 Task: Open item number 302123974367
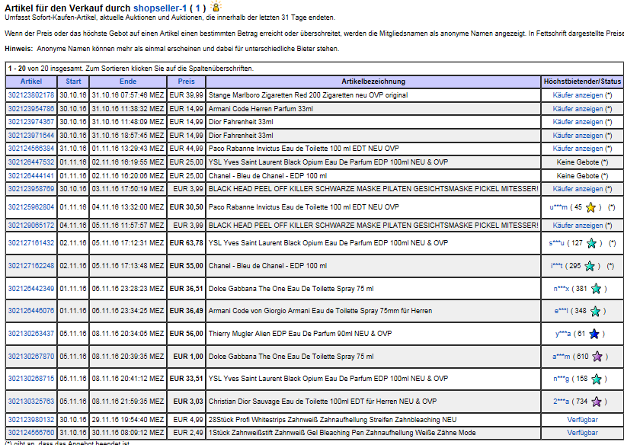[31, 122]
